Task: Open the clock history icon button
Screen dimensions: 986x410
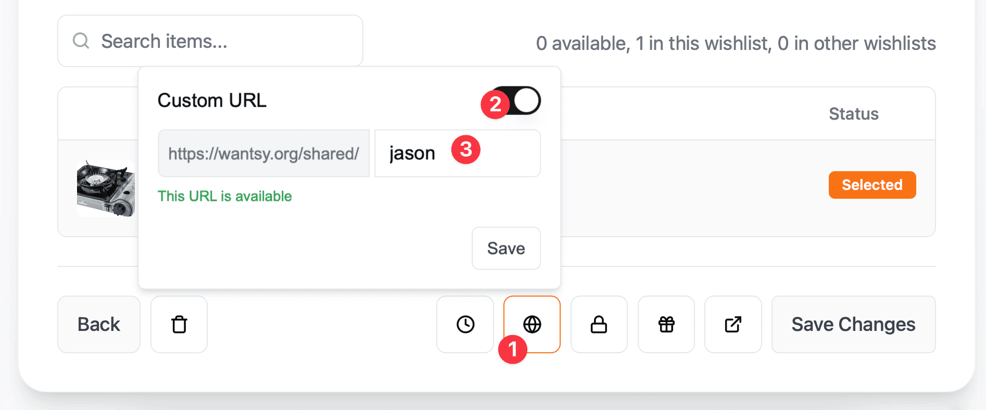Action: pos(465,325)
